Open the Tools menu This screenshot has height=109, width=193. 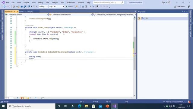[x=62, y=2]
